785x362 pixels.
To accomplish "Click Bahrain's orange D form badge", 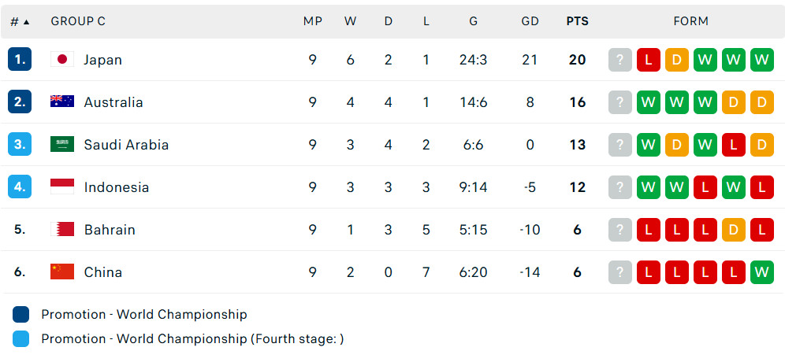I will click(x=734, y=230).
